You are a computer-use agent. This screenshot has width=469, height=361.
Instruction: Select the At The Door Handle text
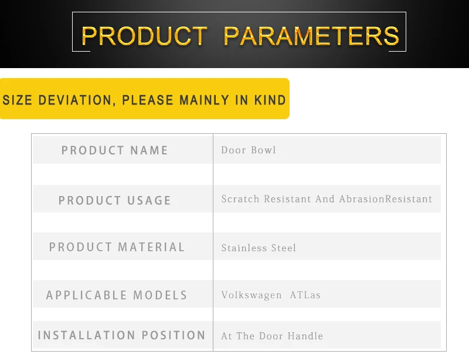click(x=272, y=336)
